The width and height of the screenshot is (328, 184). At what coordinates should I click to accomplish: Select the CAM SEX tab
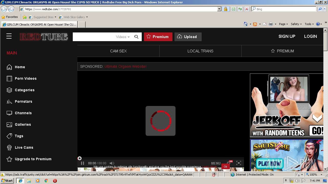pos(118,51)
